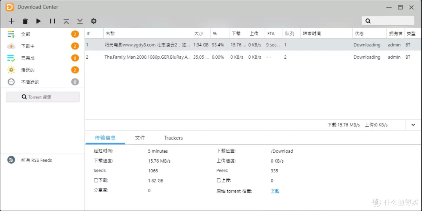The height and width of the screenshot is (211, 422).
Task: Move task to top of queue icon
Action: click(66, 21)
